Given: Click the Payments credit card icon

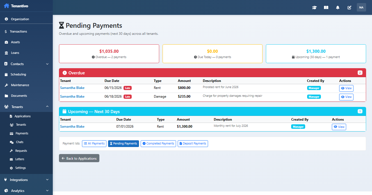Looking at the screenshot, I should tap(12, 134).
